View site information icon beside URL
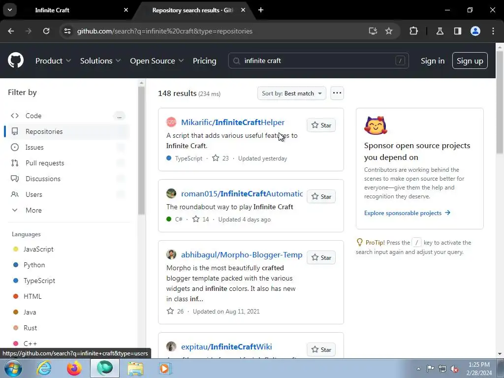The width and height of the screenshot is (504, 378). [x=67, y=31]
